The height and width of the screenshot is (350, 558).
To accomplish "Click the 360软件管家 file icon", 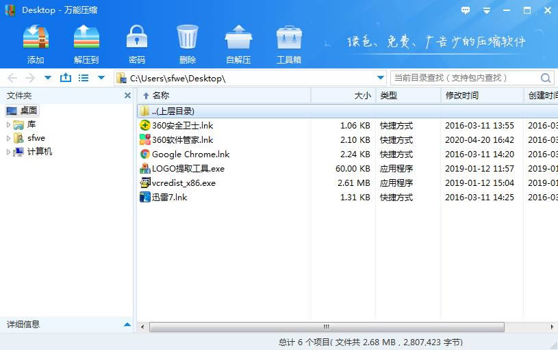I will click(x=145, y=139).
